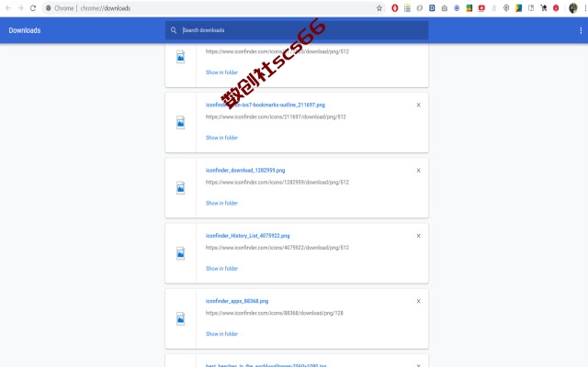Click the image file icon of History_List_4075922.png

[x=180, y=253]
